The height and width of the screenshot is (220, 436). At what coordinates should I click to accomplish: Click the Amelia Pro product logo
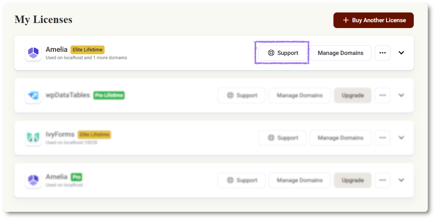[x=33, y=180]
